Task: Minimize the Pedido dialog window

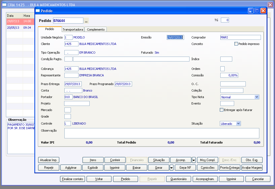Action: [x=251, y=11]
